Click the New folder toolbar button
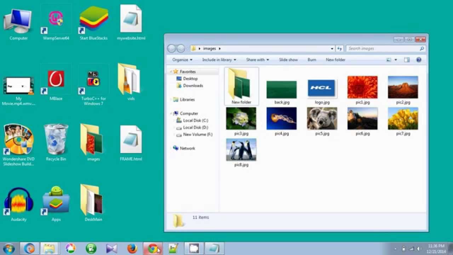The image size is (453, 255). 336,60
